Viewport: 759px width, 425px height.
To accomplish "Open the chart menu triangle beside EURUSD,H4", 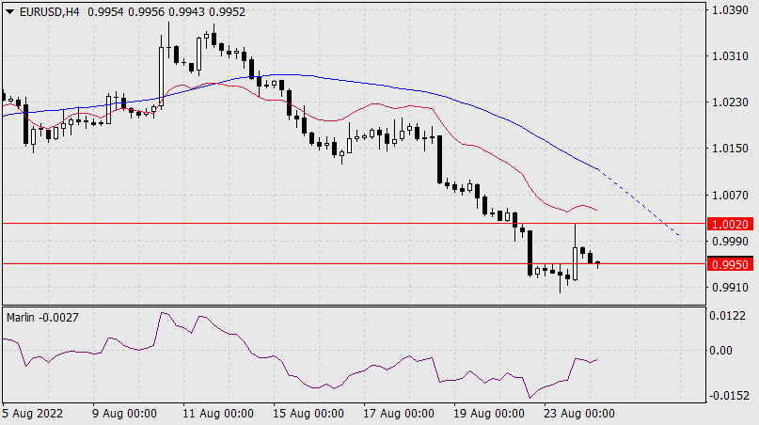I will point(10,12).
